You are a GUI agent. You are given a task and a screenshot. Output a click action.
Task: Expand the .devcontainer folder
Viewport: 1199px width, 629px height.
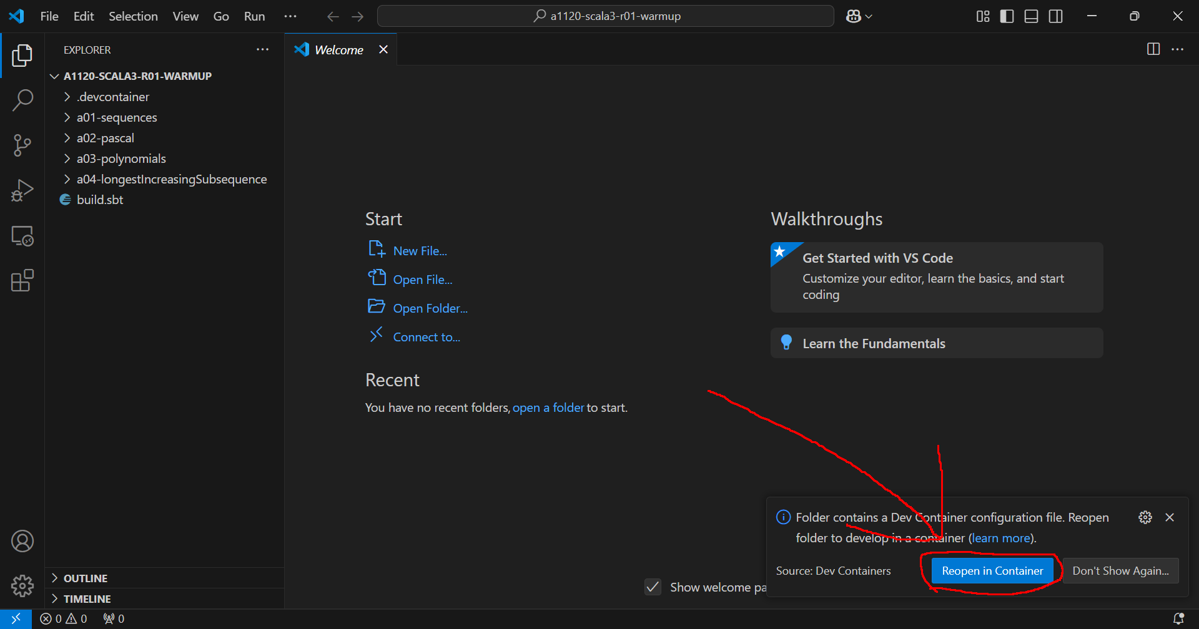tap(113, 97)
